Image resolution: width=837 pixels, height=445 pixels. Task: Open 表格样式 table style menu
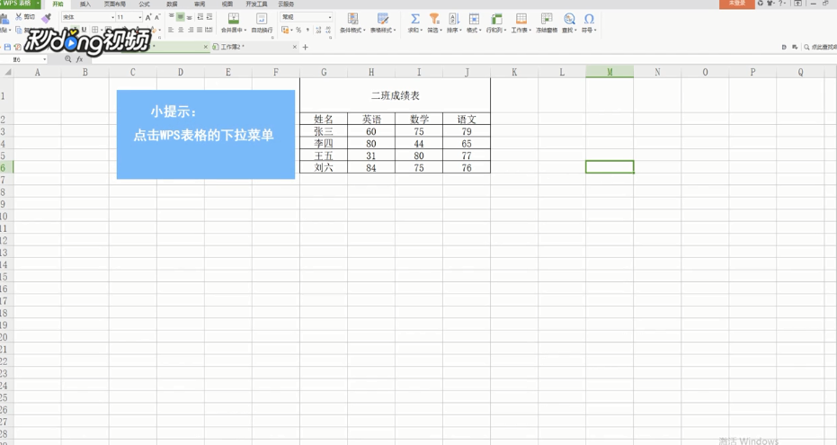coord(383,22)
